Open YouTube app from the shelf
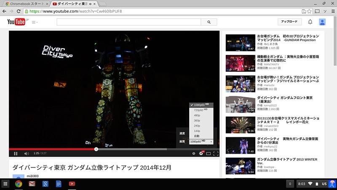Image resolution: width=337 pixels, height=190 pixels. pos(72,184)
